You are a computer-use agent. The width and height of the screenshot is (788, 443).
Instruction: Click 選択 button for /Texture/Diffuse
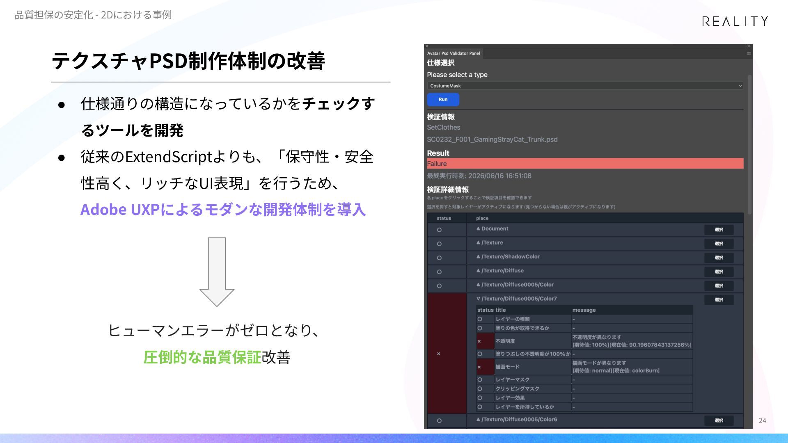coord(719,272)
